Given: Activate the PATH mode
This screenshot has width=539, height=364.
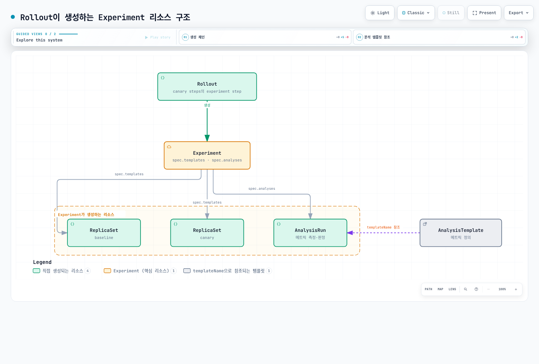Looking at the screenshot, I should (429, 289).
